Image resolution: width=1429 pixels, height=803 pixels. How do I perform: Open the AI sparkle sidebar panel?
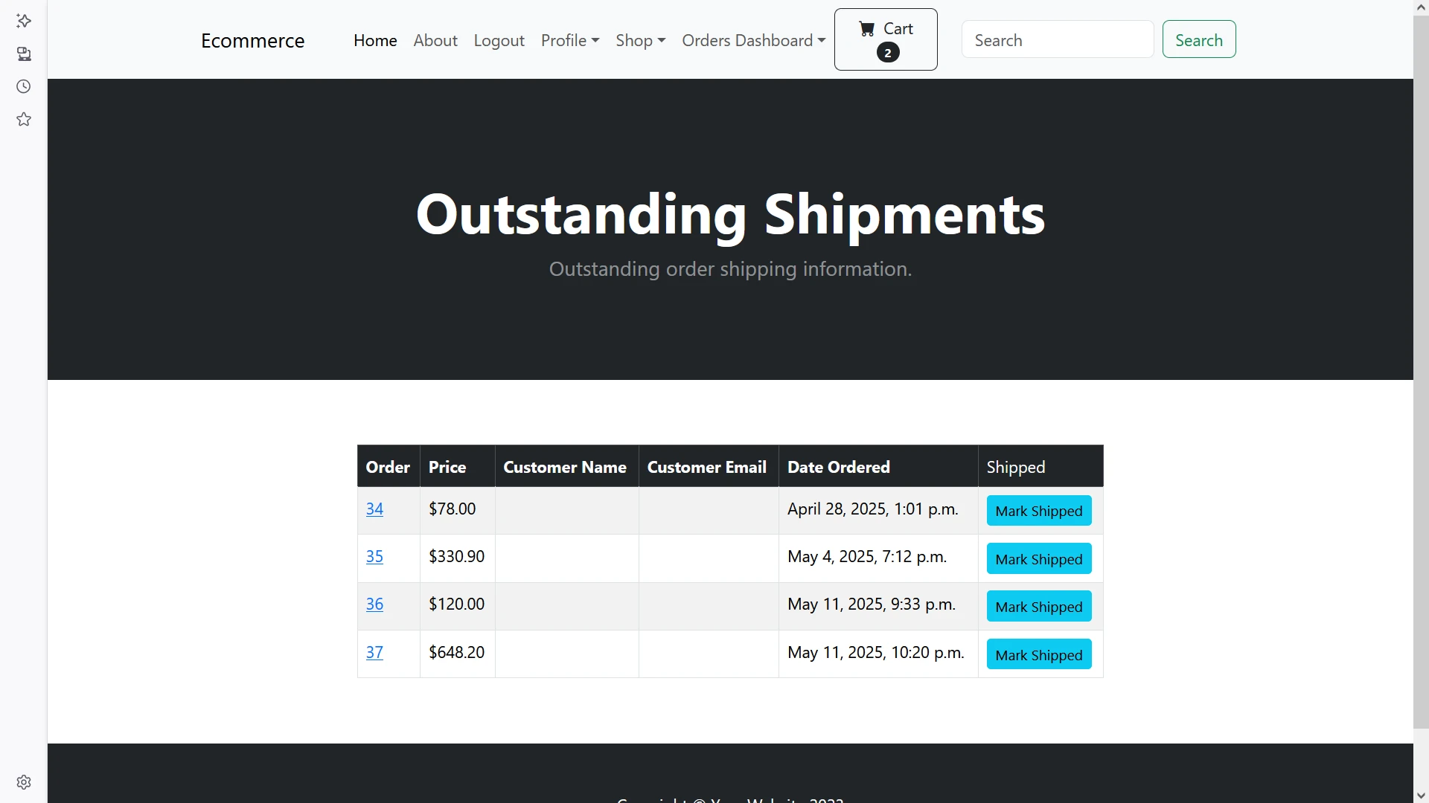point(24,21)
